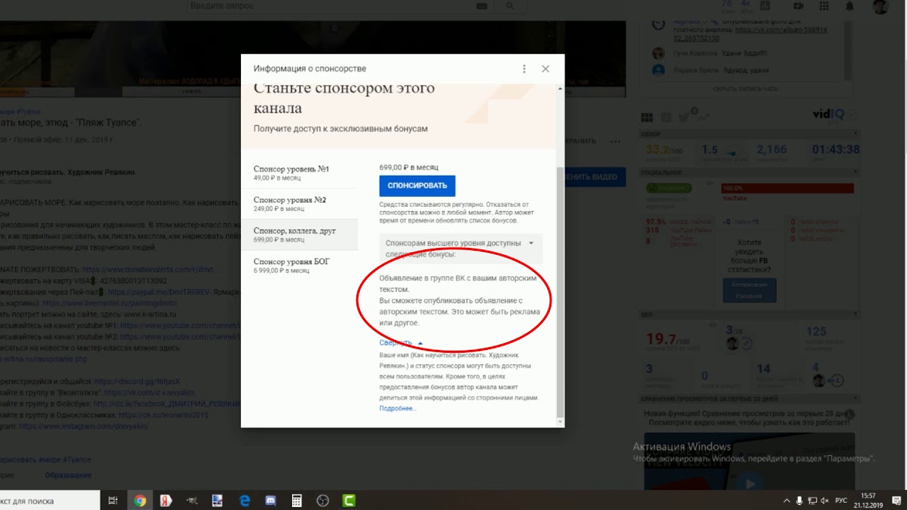The image size is (907, 510).
Task: Click the Windows taskbar search box
Action: coord(50,501)
